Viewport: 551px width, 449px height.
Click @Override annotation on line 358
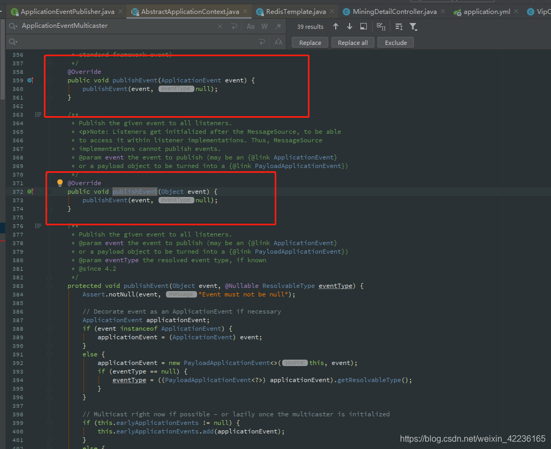pos(85,72)
